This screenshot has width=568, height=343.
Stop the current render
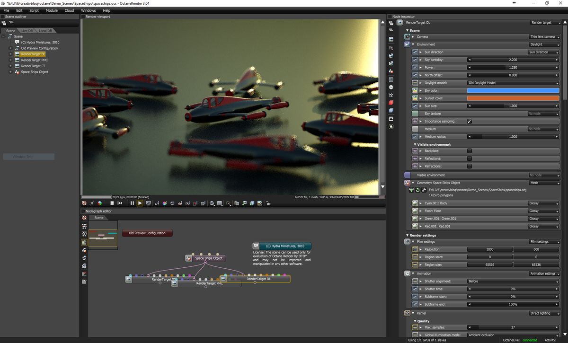coord(112,203)
